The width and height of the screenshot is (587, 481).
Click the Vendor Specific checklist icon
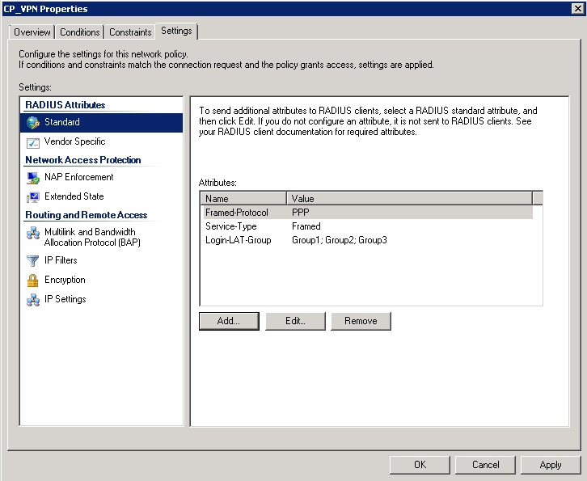(33, 142)
